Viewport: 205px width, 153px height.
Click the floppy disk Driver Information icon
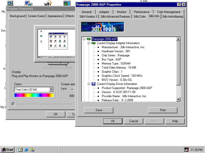tap(94, 84)
